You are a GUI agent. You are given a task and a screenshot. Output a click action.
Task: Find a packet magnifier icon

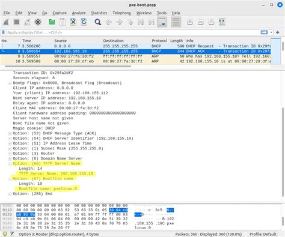pos(98,22)
